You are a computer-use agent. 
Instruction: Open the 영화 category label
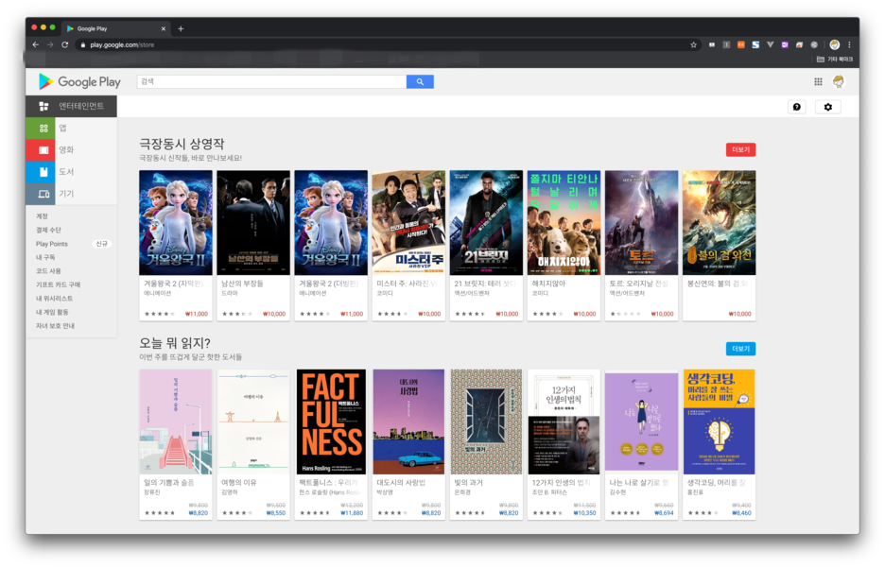click(x=66, y=150)
